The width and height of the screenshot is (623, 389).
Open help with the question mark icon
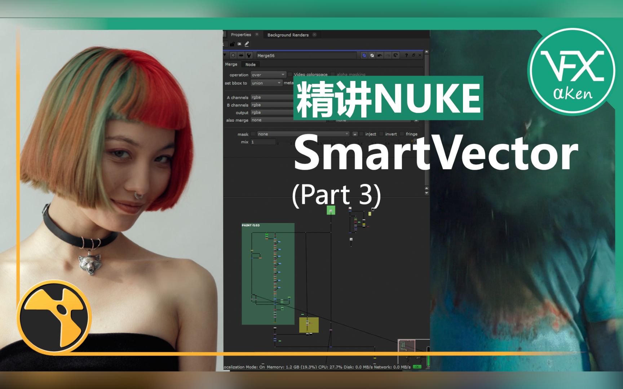[x=406, y=55]
